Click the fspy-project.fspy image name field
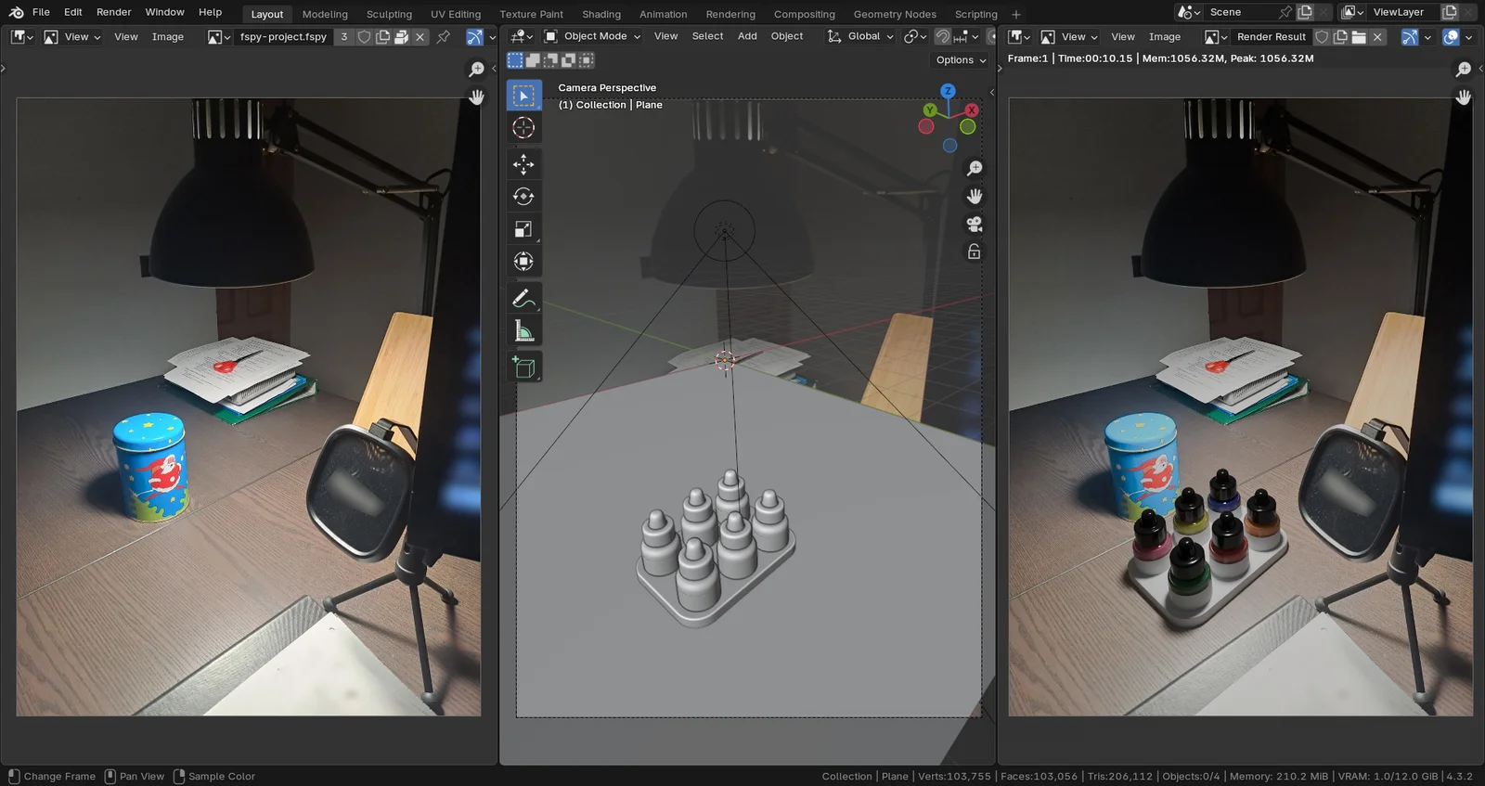This screenshot has height=786, width=1485. (282, 37)
